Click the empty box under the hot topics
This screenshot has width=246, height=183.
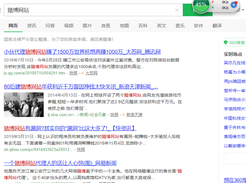tap(235, 159)
